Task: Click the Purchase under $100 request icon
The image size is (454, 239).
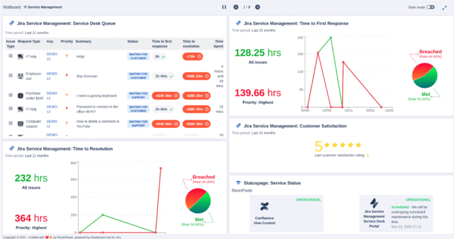Action: click(x=20, y=96)
